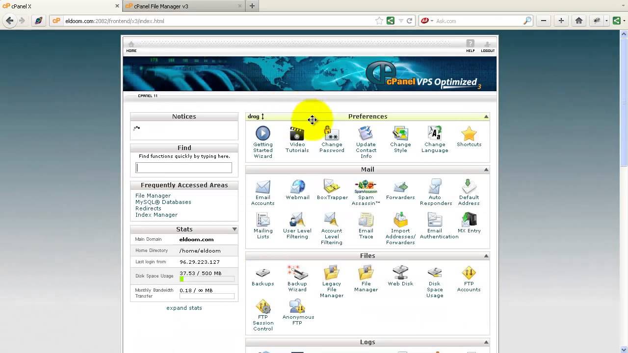Open the address bar history dropdown
Screen dimensions: 628x353
pyautogui.click(x=400, y=21)
